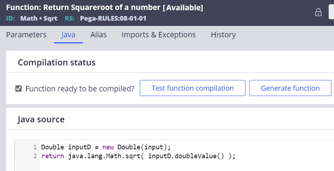Click the Compilation status section header

click(57, 63)
